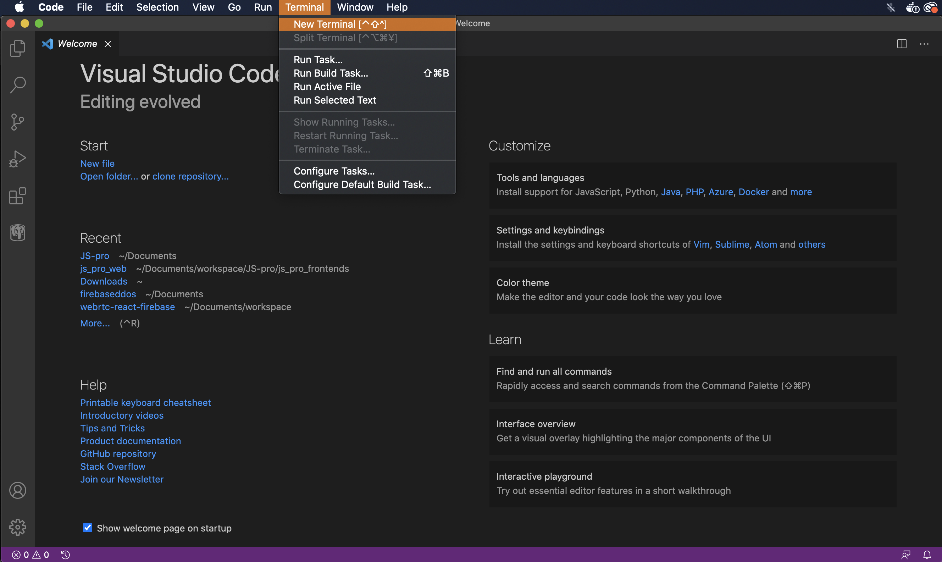The image size is (942, 562).
Task: Open the Explorer view in activity bar
Action: pyautogui.click(x=17, y=48)
